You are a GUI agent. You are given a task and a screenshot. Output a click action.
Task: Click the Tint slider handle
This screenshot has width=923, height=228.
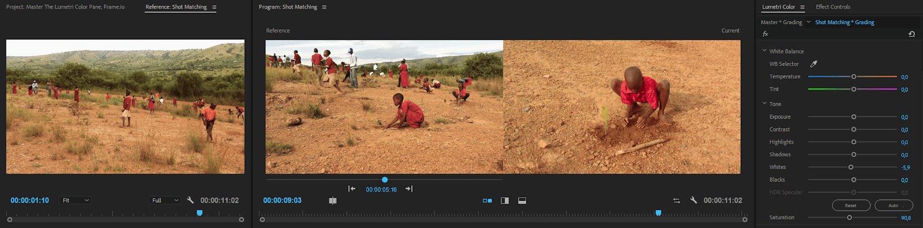click(x=854, y=89)
